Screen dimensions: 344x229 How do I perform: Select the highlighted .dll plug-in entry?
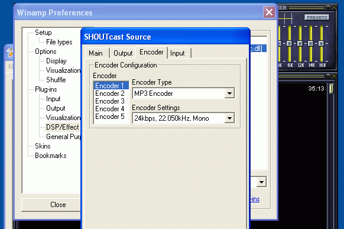(258, 49)
